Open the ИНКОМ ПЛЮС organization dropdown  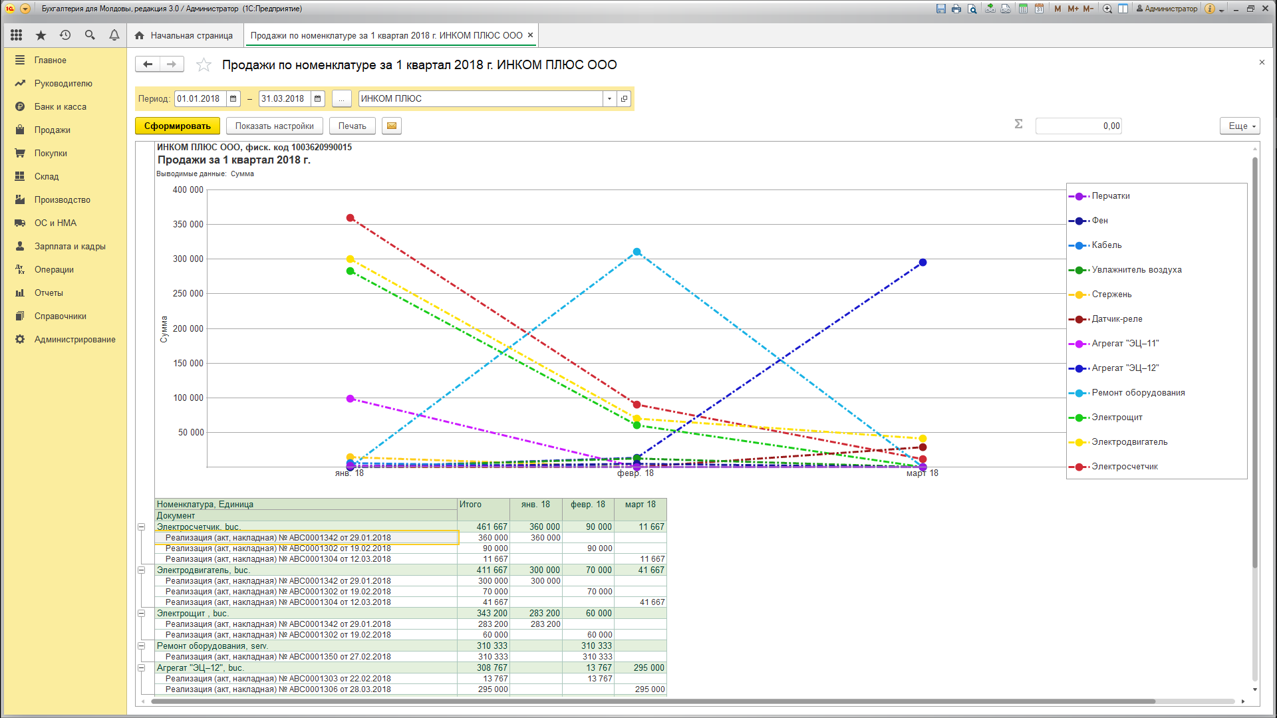[609, 98]
